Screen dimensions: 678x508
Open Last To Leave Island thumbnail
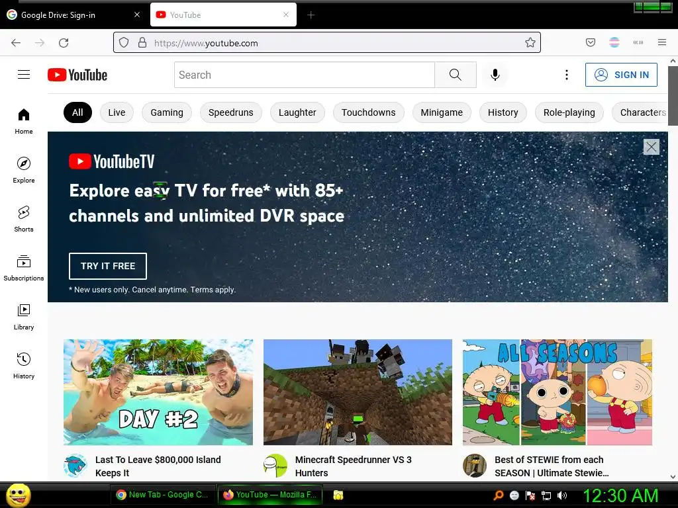(158, 392)
